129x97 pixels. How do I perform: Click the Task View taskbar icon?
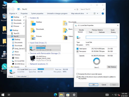click(x=9, y=95)
